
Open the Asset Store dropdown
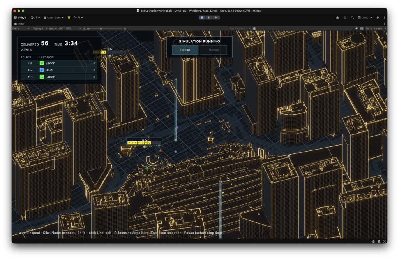click(53, 18)
